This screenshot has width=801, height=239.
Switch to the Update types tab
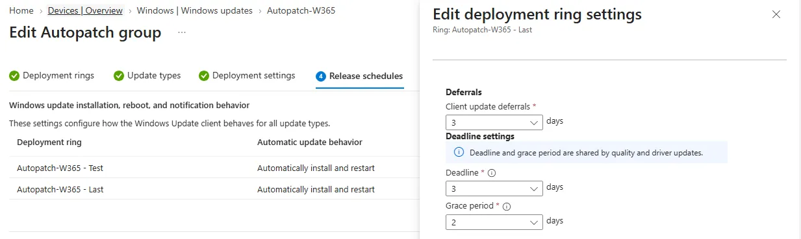click(147, 76)
